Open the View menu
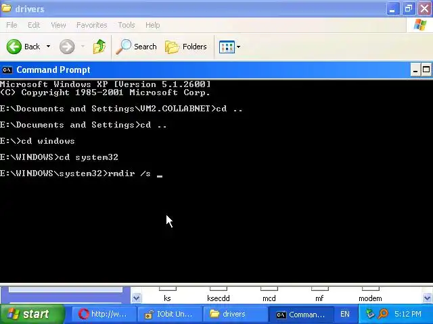 point(58,25)
